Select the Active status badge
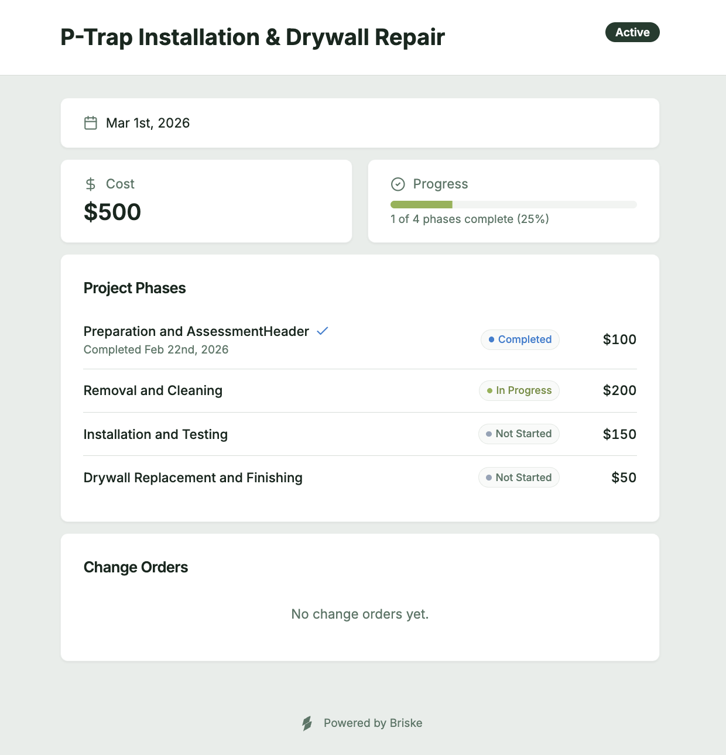726x755 pixels. pyautogui.click(x=632, y=32)
